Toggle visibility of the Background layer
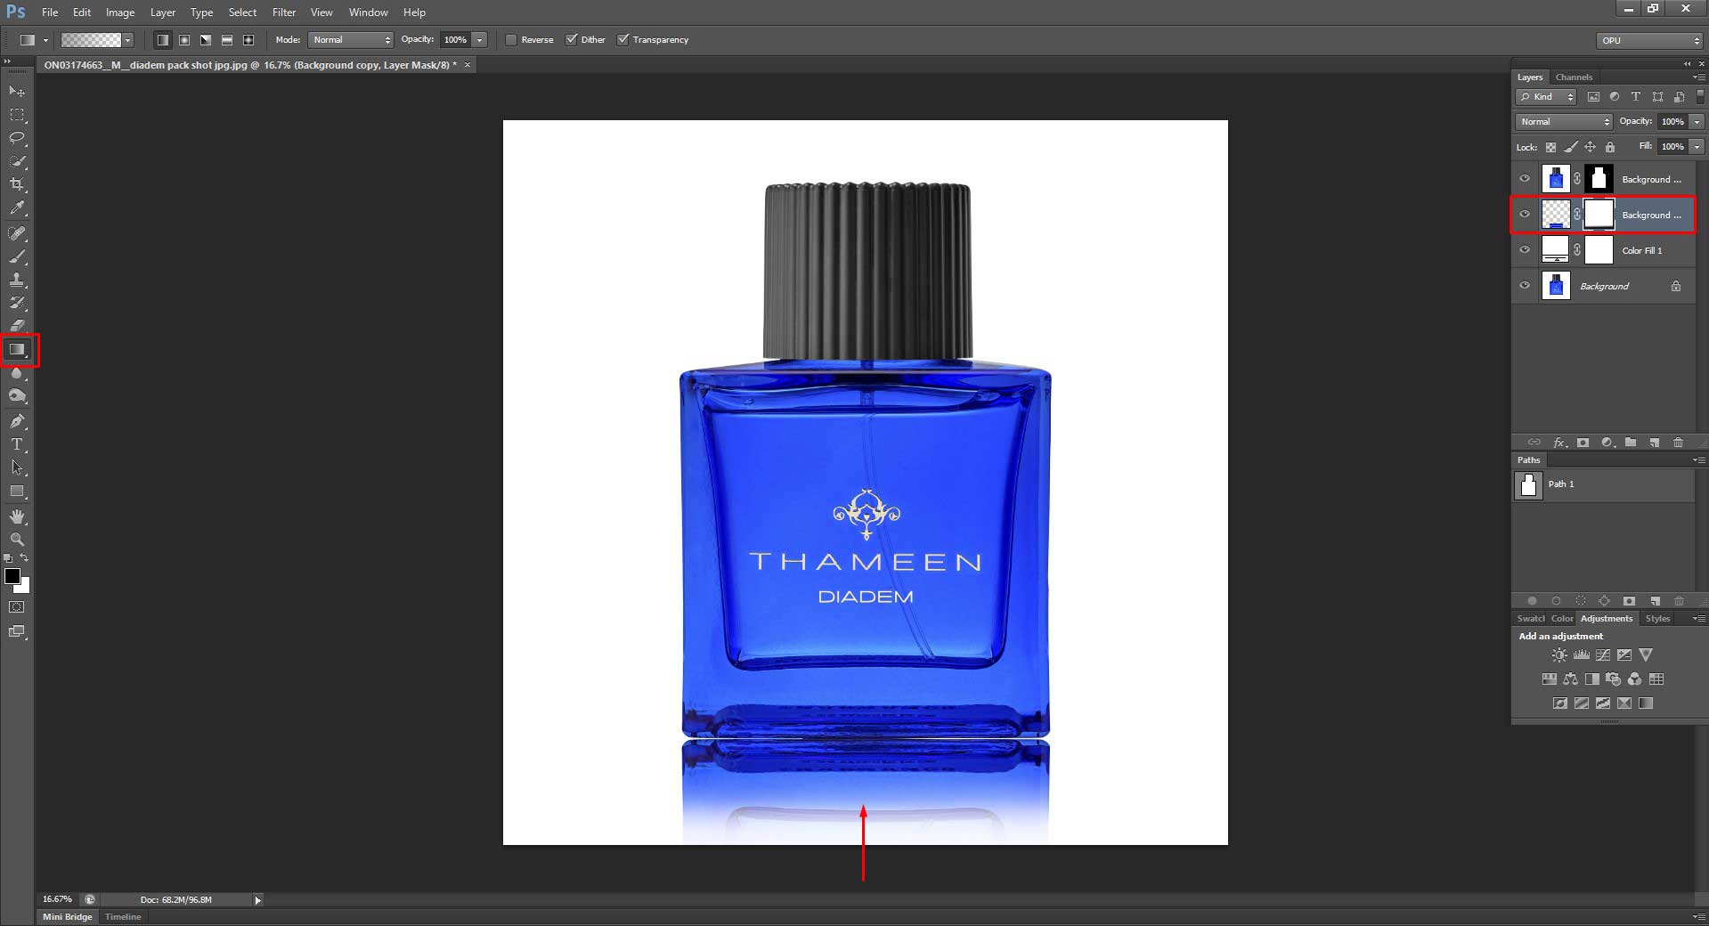The height and width of the screenshot is (926, 1709). click(1525, 286)
